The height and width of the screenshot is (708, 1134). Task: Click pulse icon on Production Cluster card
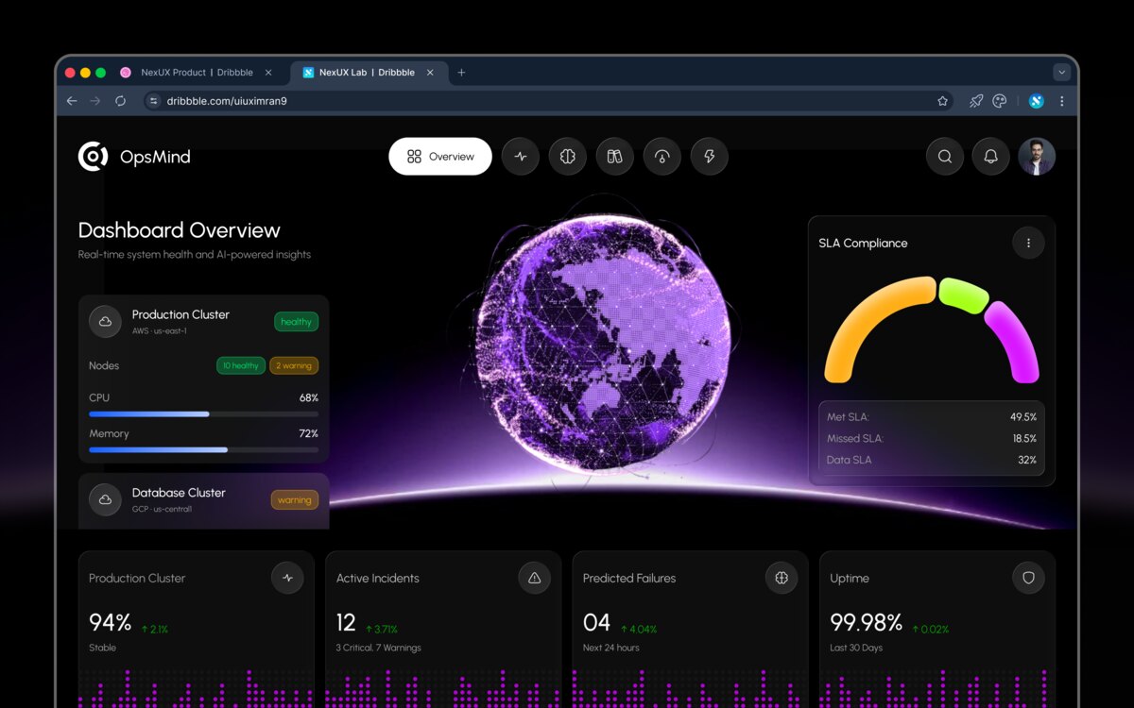pos(288,578)
